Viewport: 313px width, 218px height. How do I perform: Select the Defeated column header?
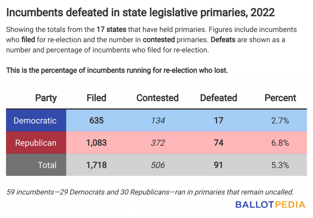tap(219, 98)
